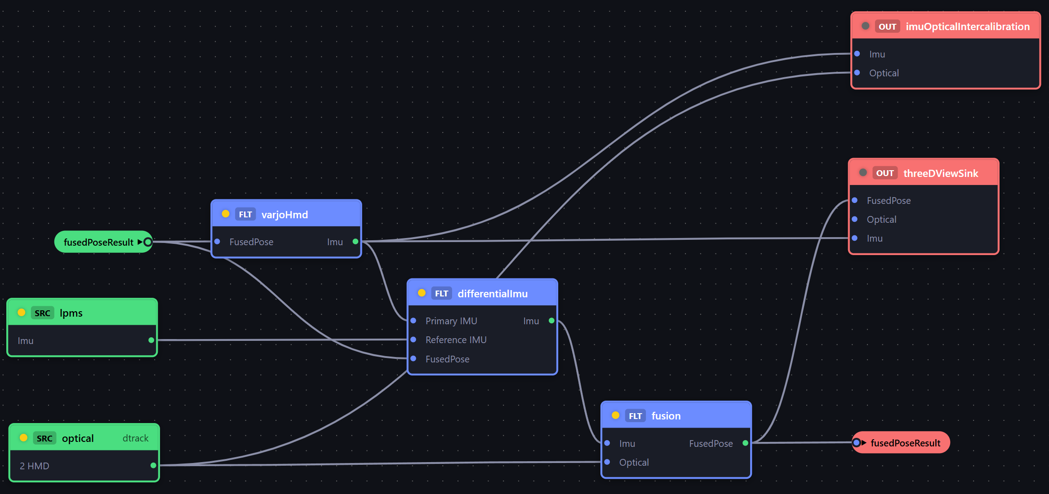1049x494 pixels.
Task: Click the yellow status dot on varjoHmd node
Action: pyautogui.click(x=226, y=214)
